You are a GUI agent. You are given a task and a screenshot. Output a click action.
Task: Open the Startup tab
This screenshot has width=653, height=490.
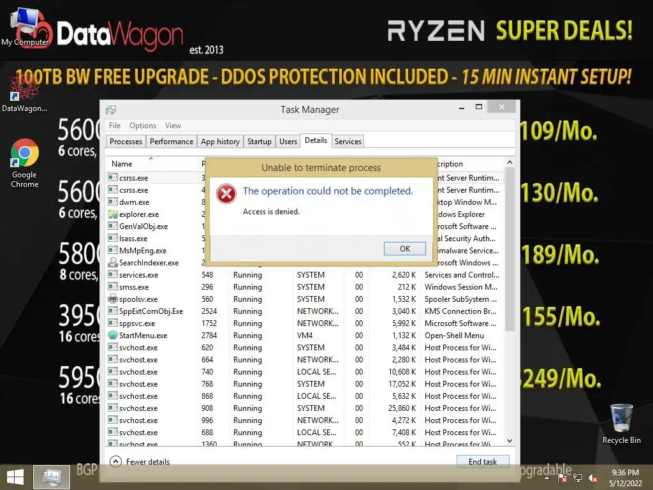259,142
